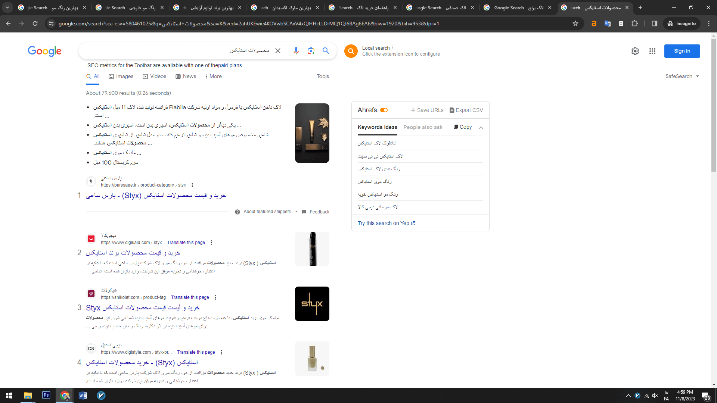Image resolution: width=717 pixels, height=403 pixels.
Task: Open the three-dot menu for the shikolat result
Action: pos(215,297)
